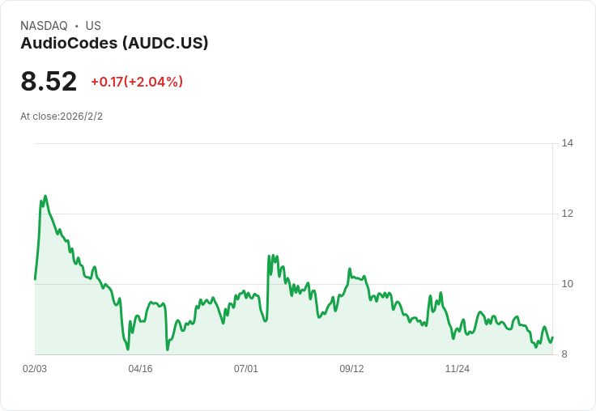
Task: Select the 11/24 date on the time axis
Action: [458, 369]
